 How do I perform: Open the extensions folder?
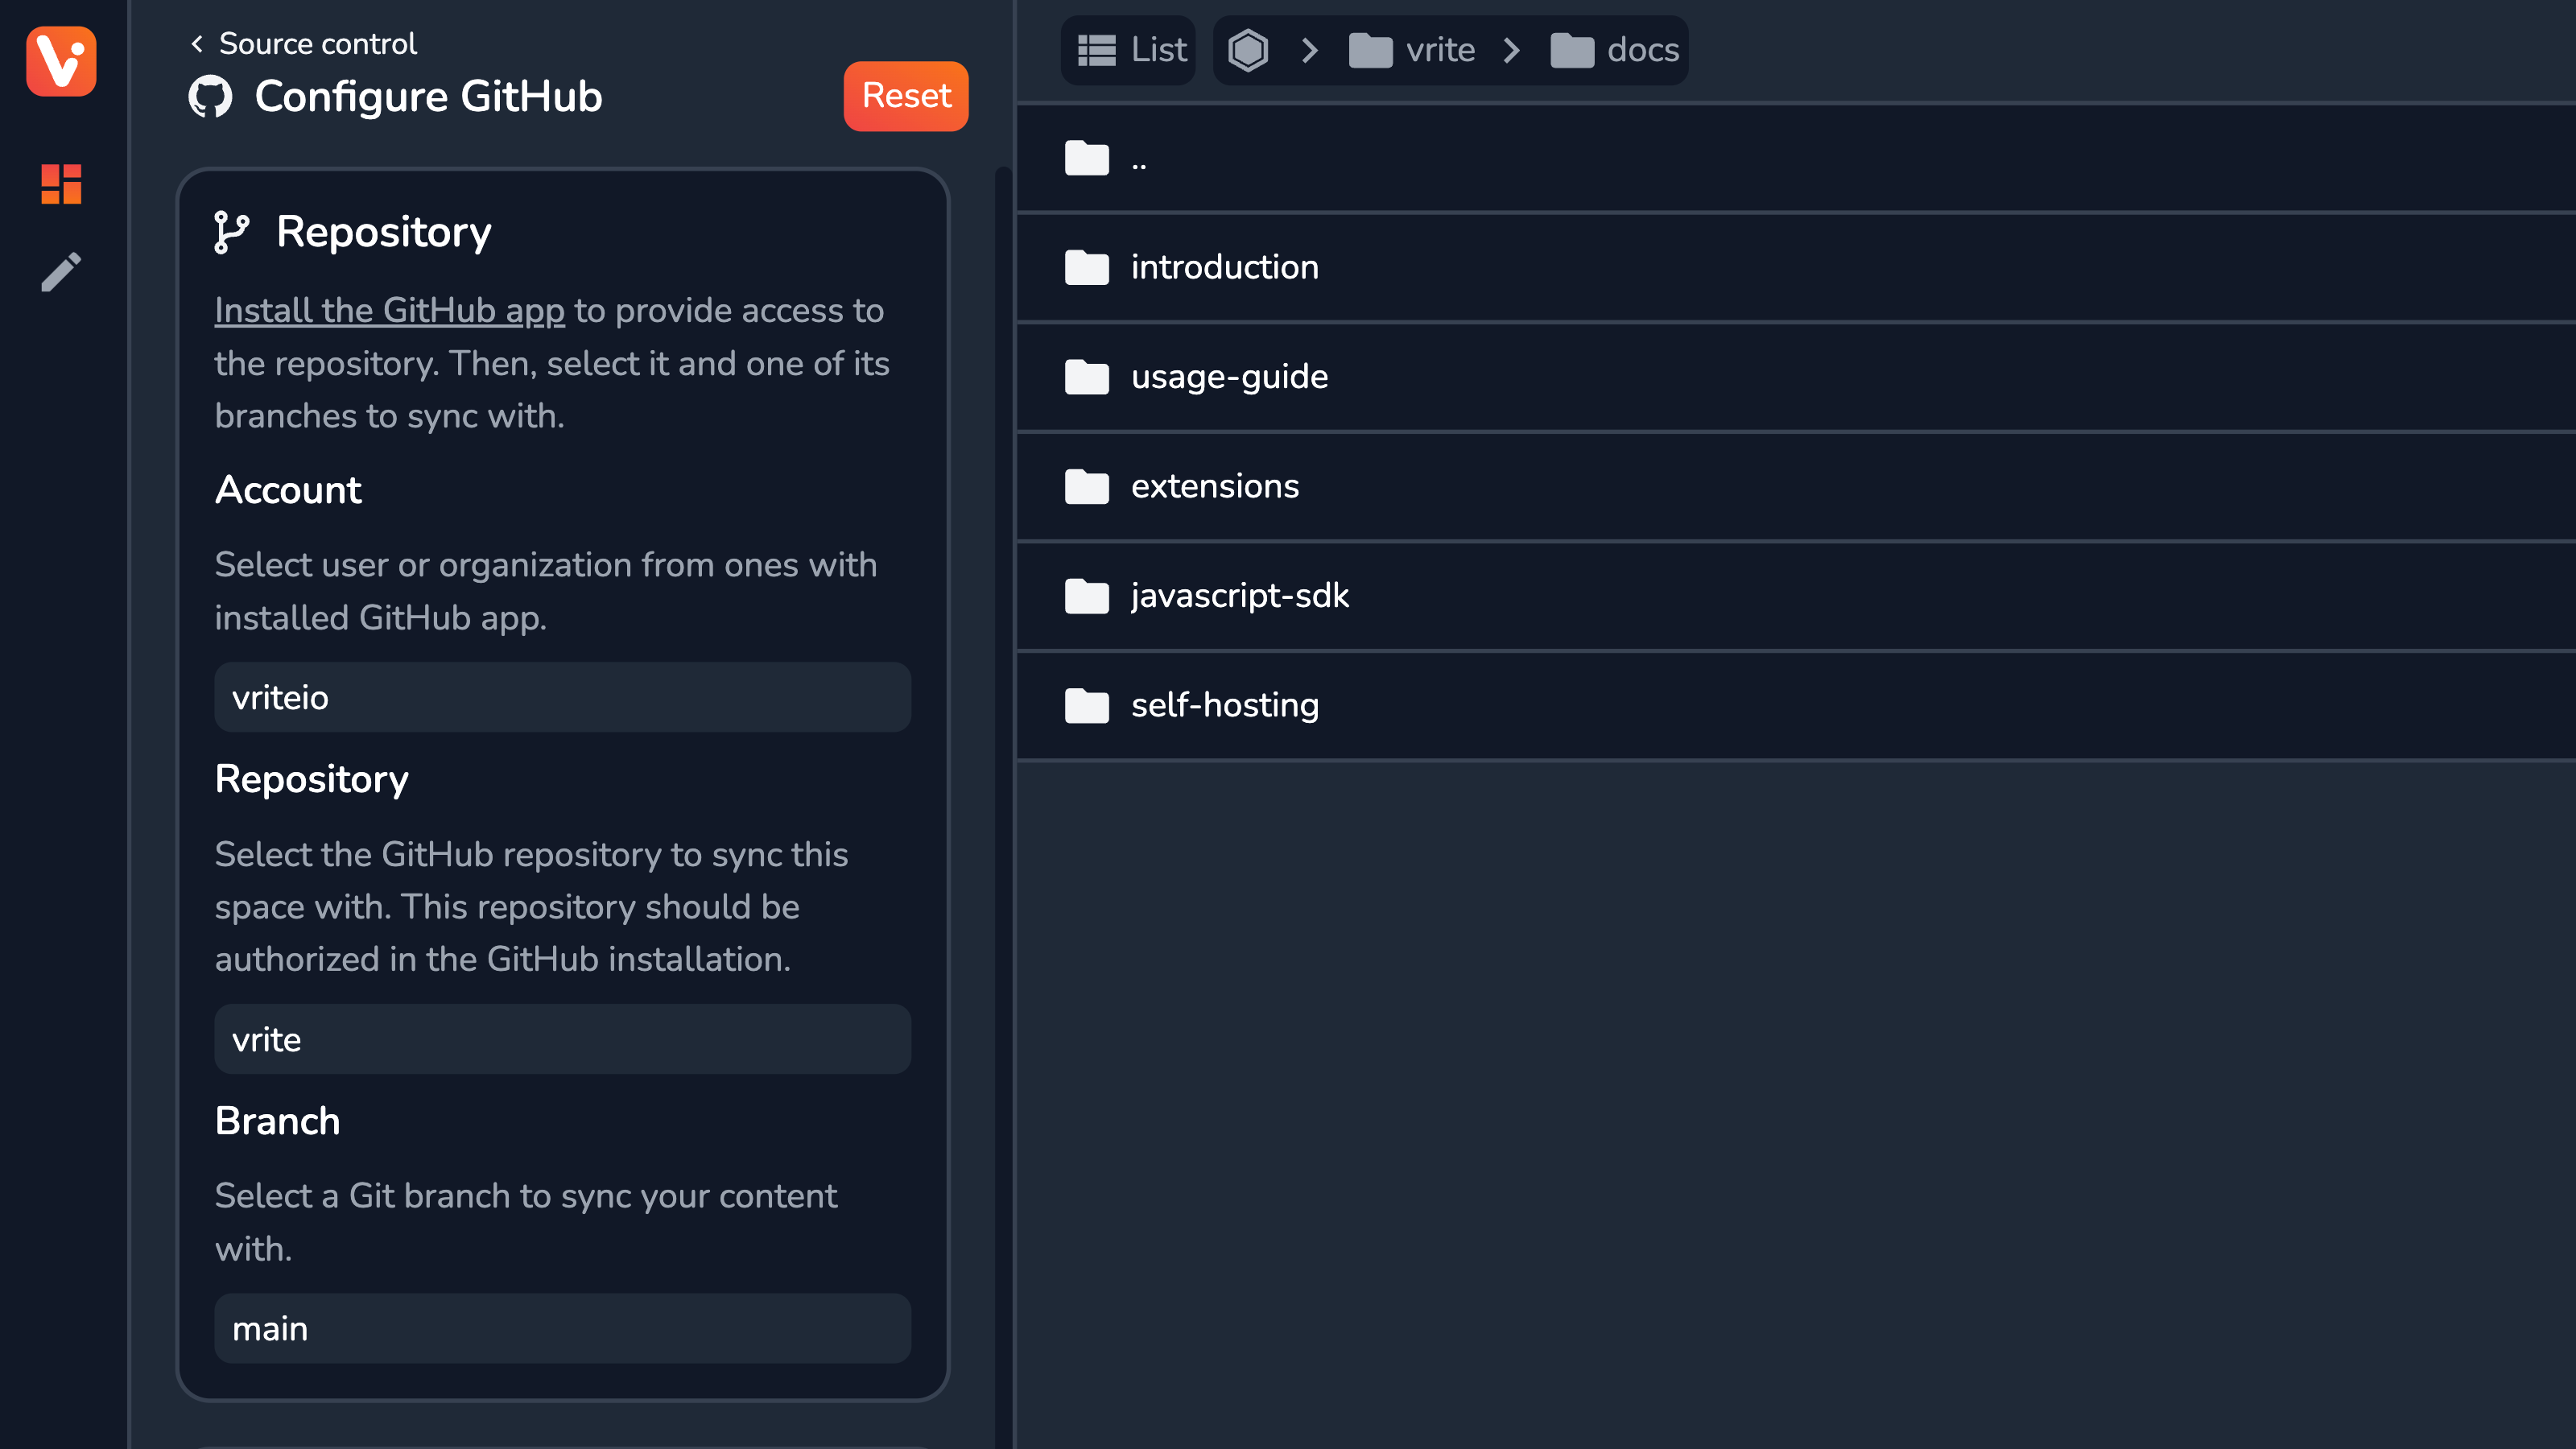click(x=1796, y=486)
